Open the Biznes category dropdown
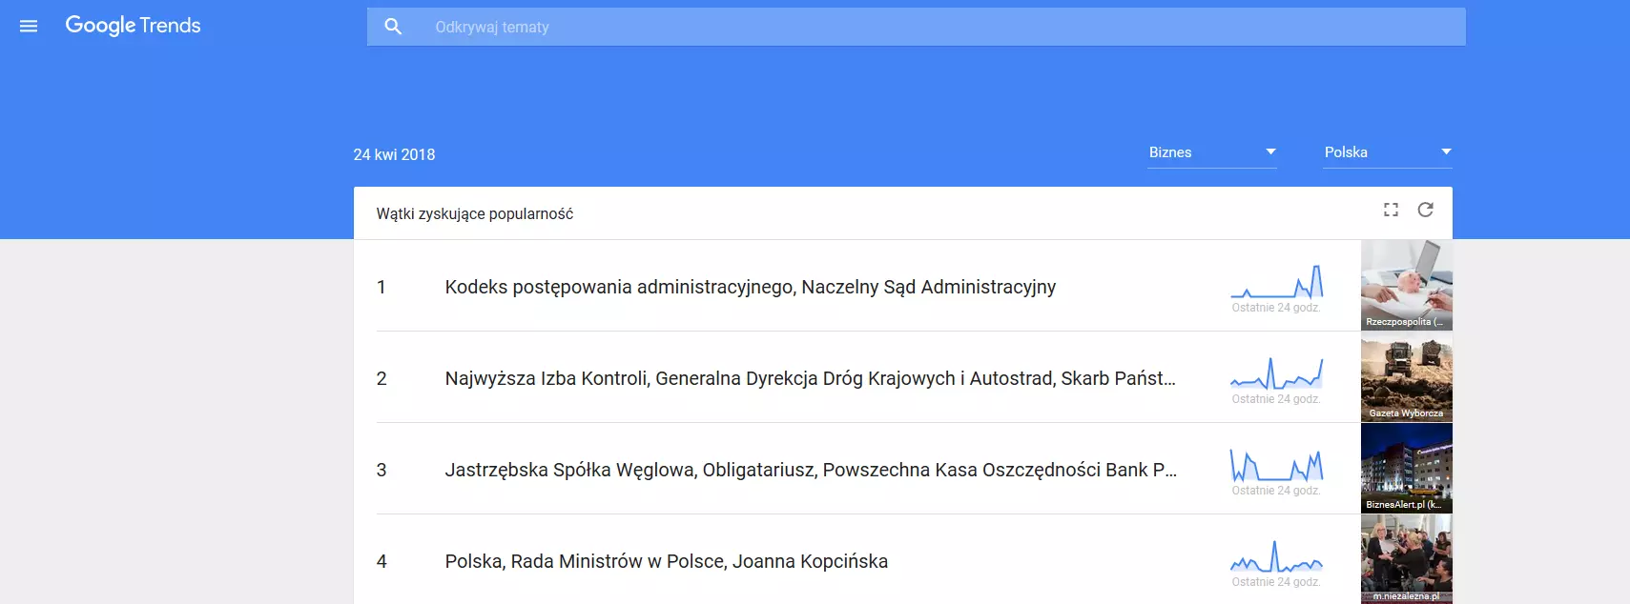The image size is (1630, 604). point(1212,152)
